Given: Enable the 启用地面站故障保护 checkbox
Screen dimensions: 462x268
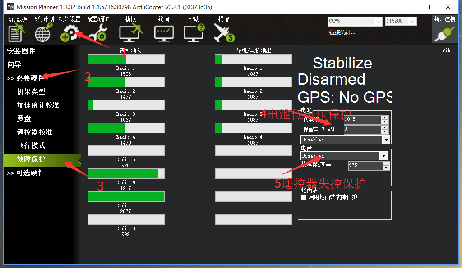Looking at the screenshot, I should click(304, 197).
